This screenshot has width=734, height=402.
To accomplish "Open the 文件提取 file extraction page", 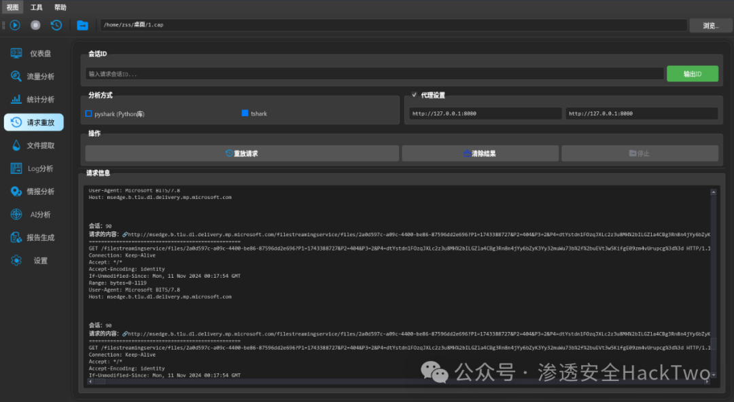I will (x=34, y=145).
